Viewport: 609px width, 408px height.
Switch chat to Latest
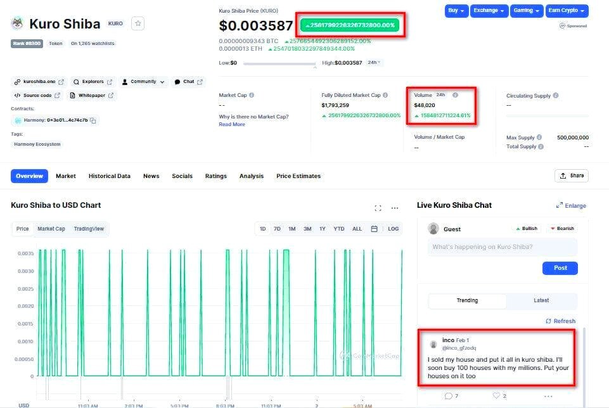[x=541, y=301]
